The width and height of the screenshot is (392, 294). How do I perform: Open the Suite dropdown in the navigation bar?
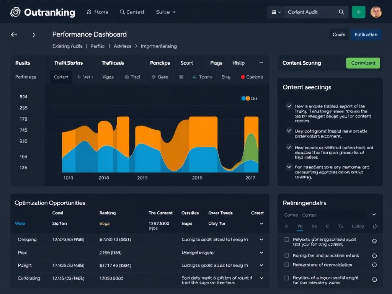165,12
